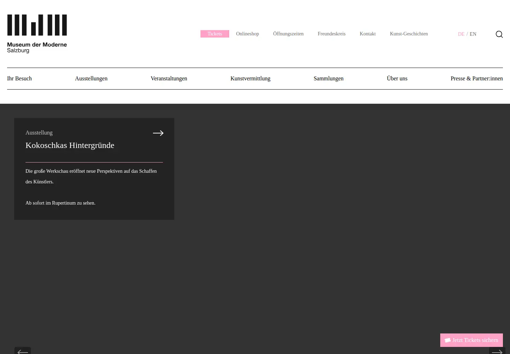The height and width of the screenshot is (354, 510).
Task: Switch language to EN
Action: pos(473,34)
